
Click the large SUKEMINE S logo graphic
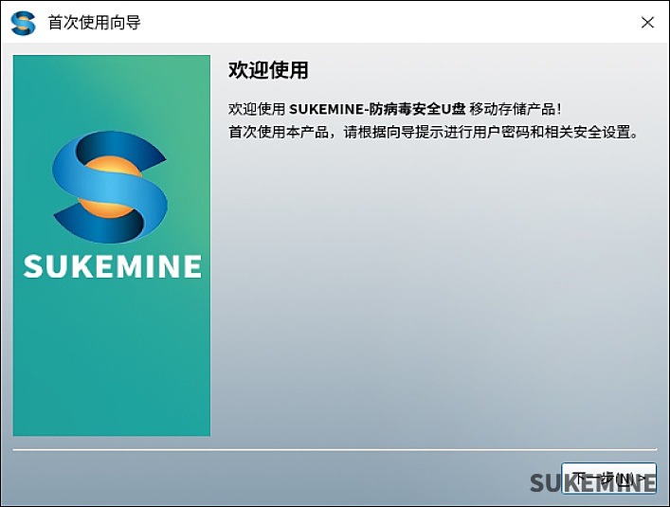click(x=111, y=187)
